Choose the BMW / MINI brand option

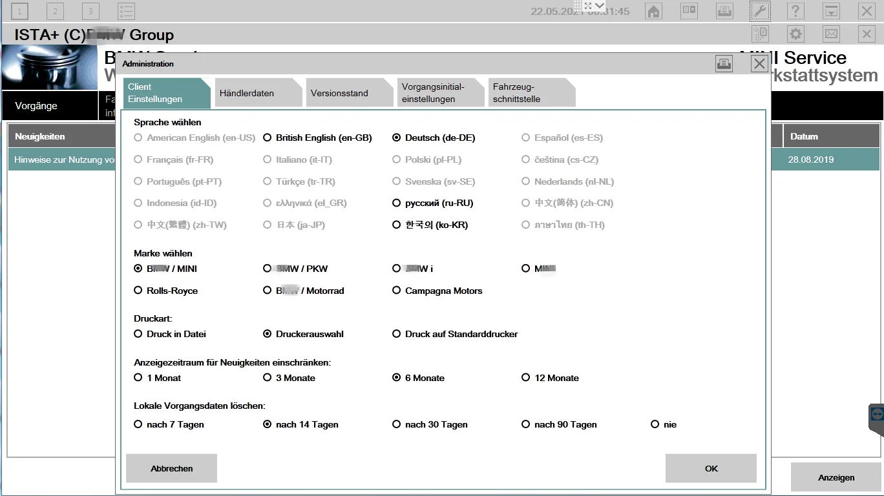165,269
